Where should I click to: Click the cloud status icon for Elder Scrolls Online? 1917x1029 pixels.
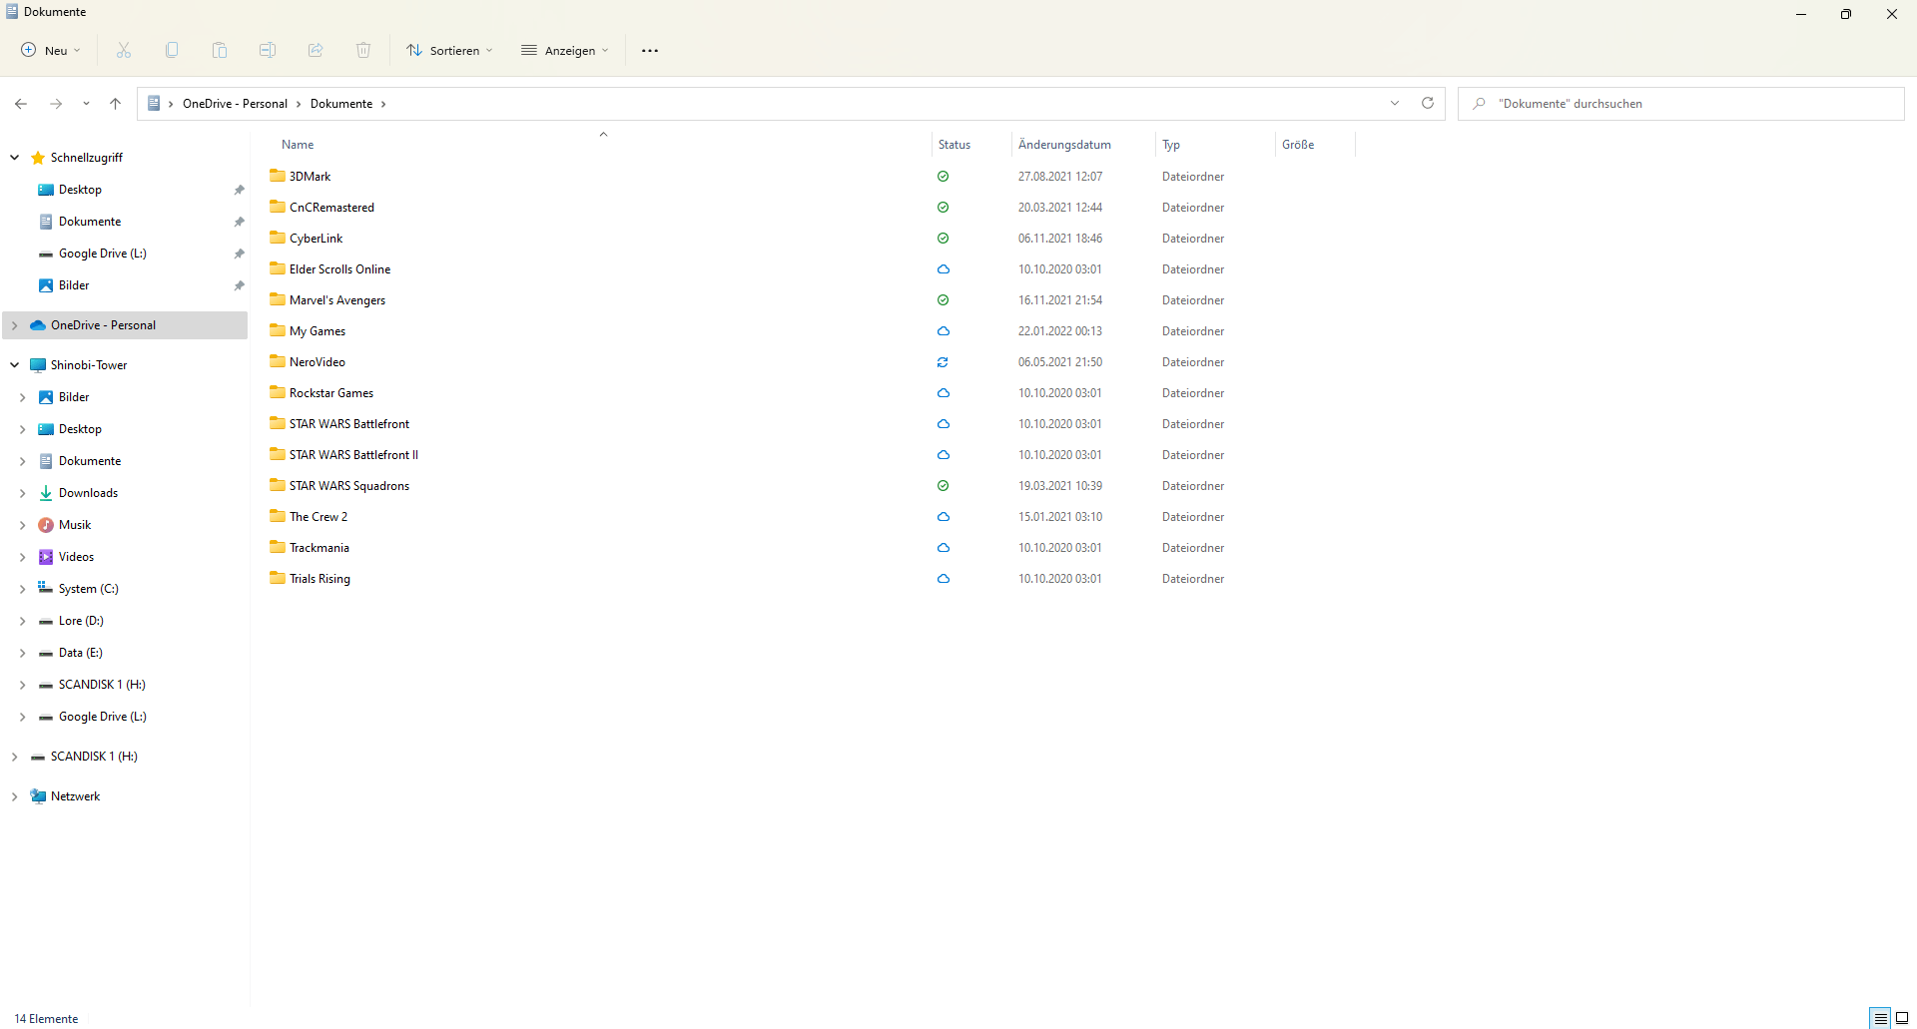pos(943,269)
